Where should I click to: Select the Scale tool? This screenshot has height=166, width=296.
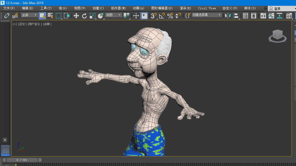coord(92,16)
